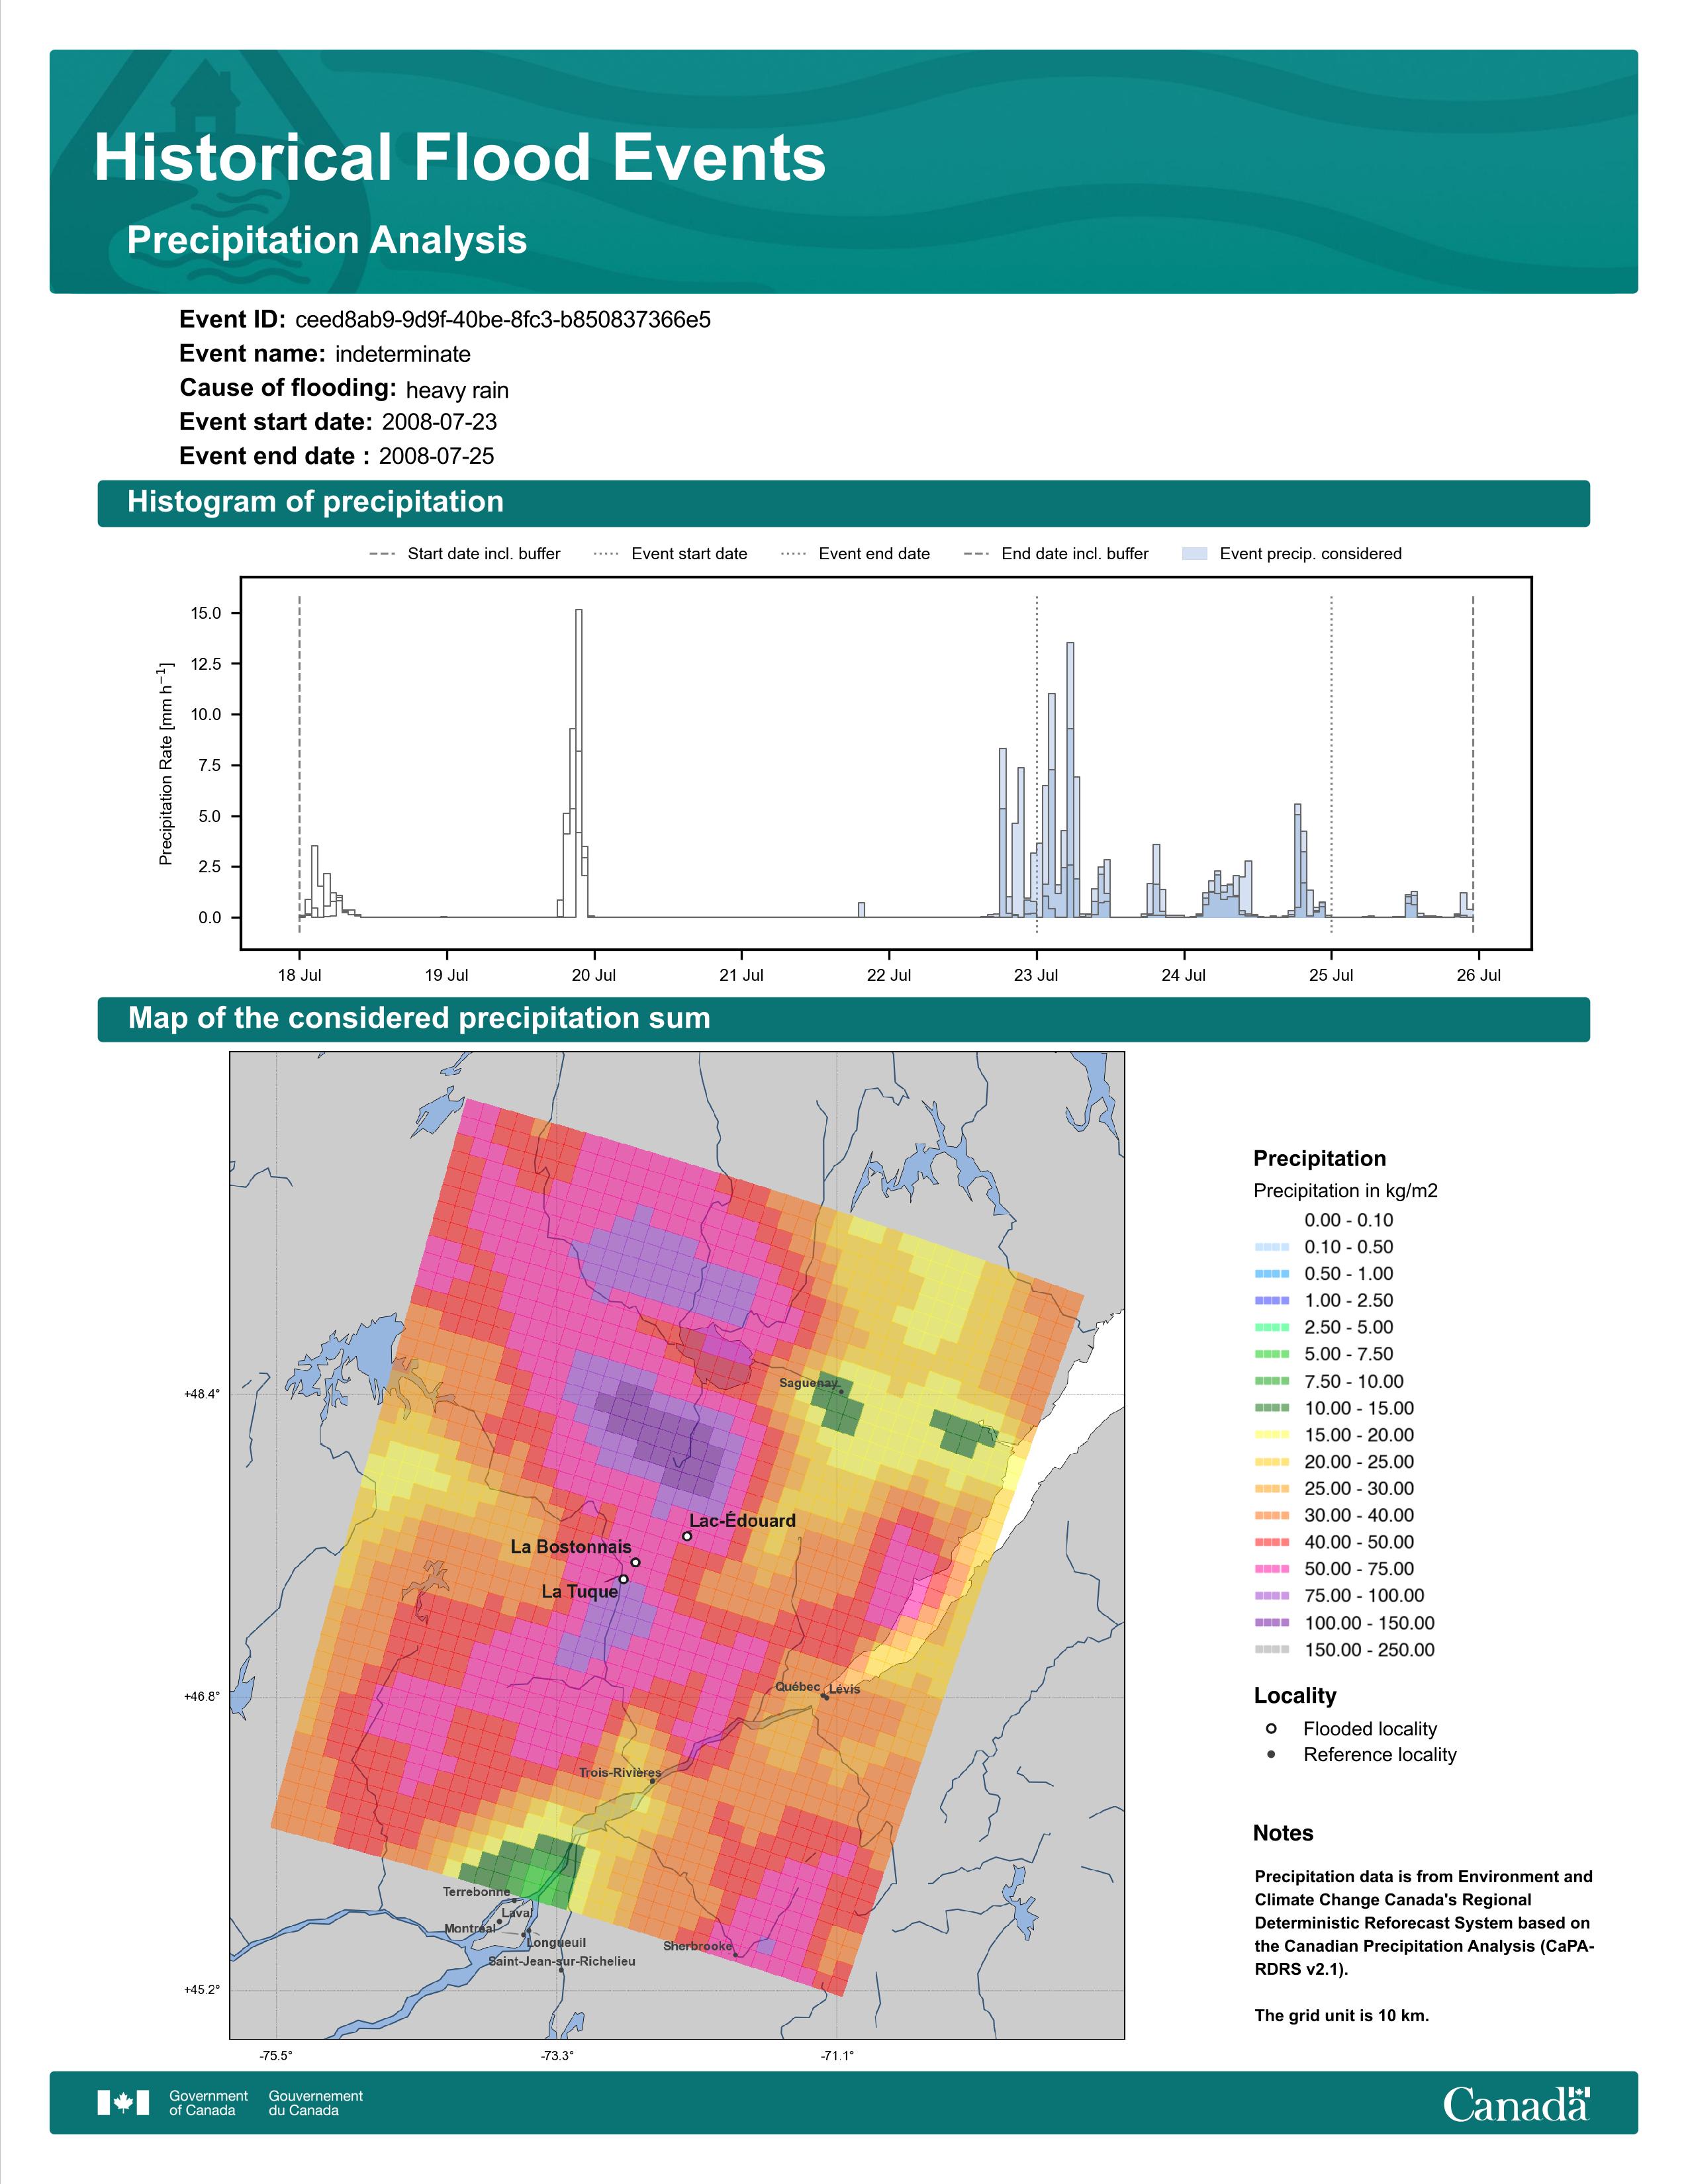Click the Laval label on the map
The image size is (1688, 2184).
tap(516, 1913)
